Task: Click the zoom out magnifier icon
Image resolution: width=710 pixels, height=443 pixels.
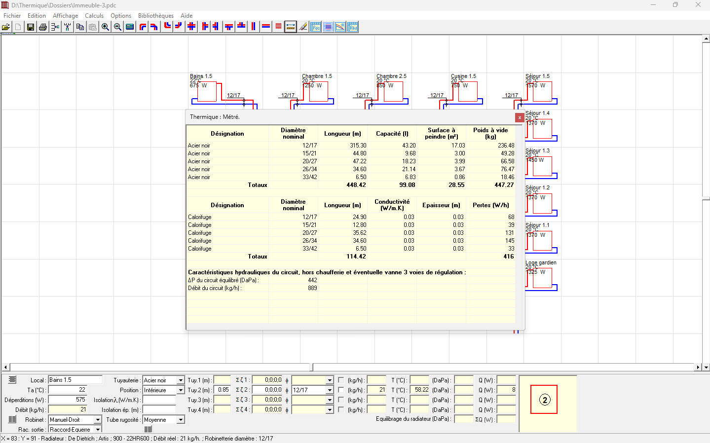Action: click(x=117, y=27)
